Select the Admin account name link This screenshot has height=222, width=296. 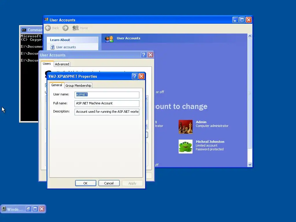click(x=201, y=122)
